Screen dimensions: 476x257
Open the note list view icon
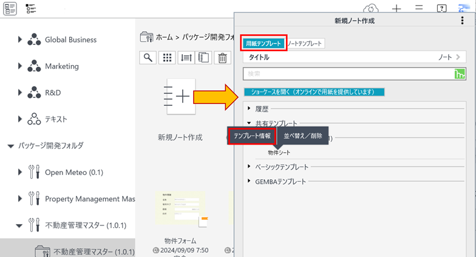pyautogui.click(x=10, y=9)
